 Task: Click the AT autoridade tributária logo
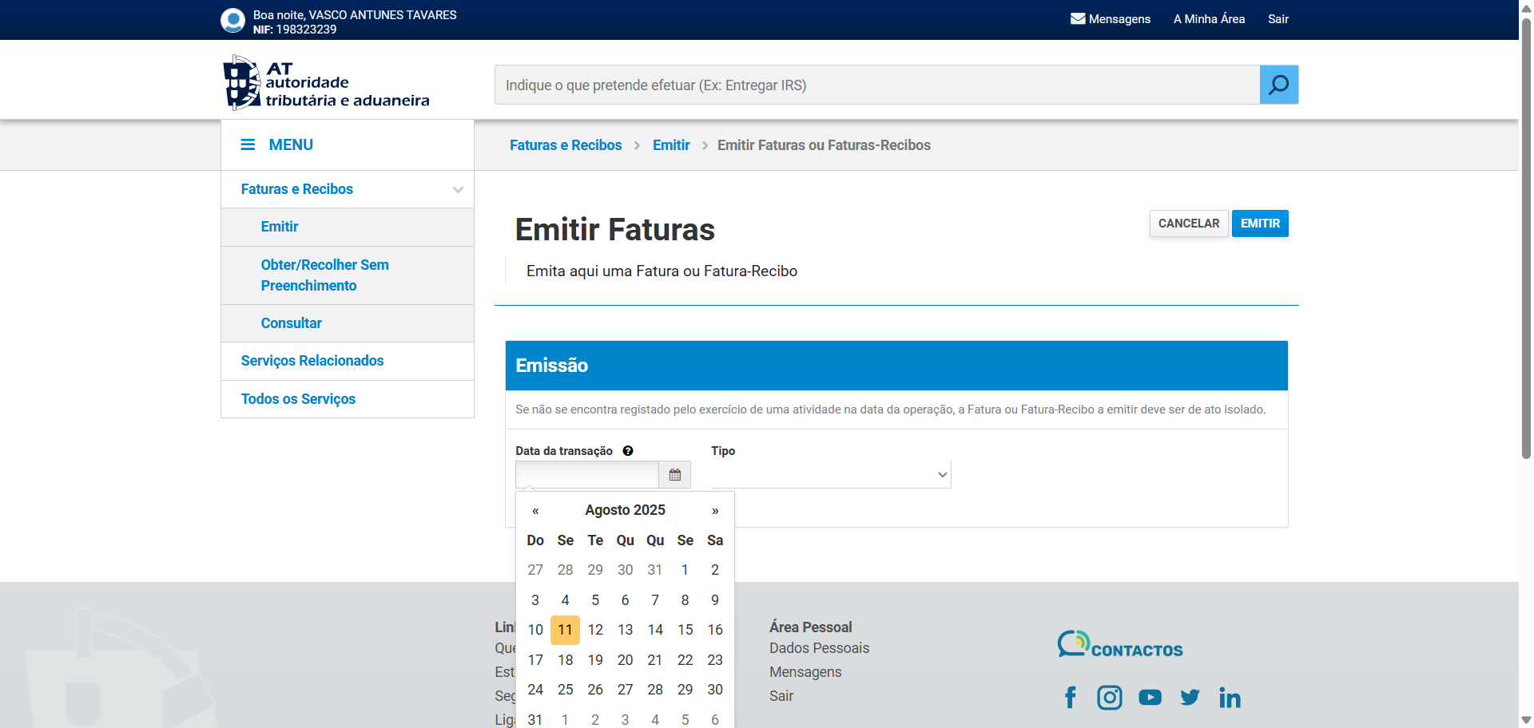pos(326,82)
